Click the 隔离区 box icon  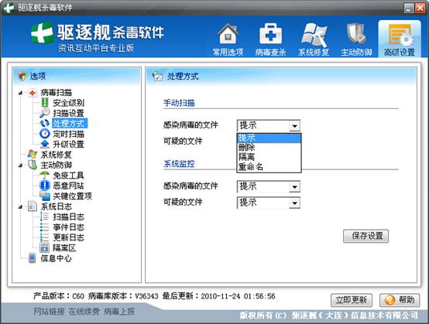[45, 247]
